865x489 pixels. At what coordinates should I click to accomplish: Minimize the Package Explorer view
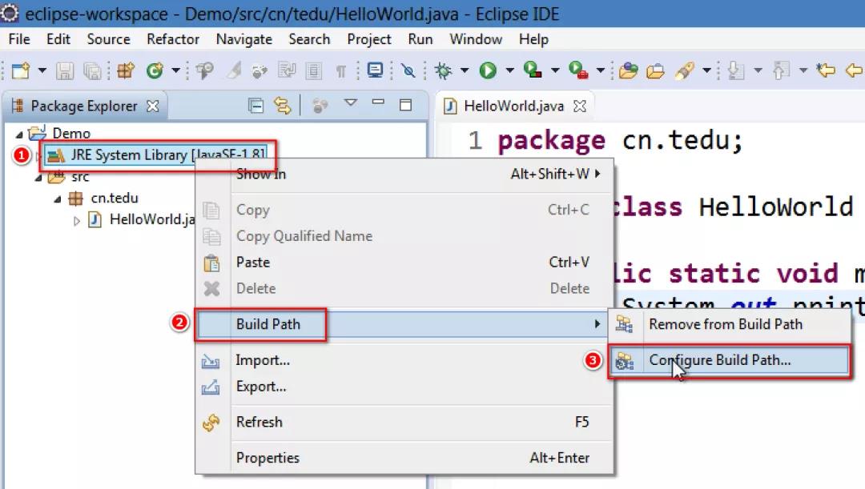[x=378, y=102]
